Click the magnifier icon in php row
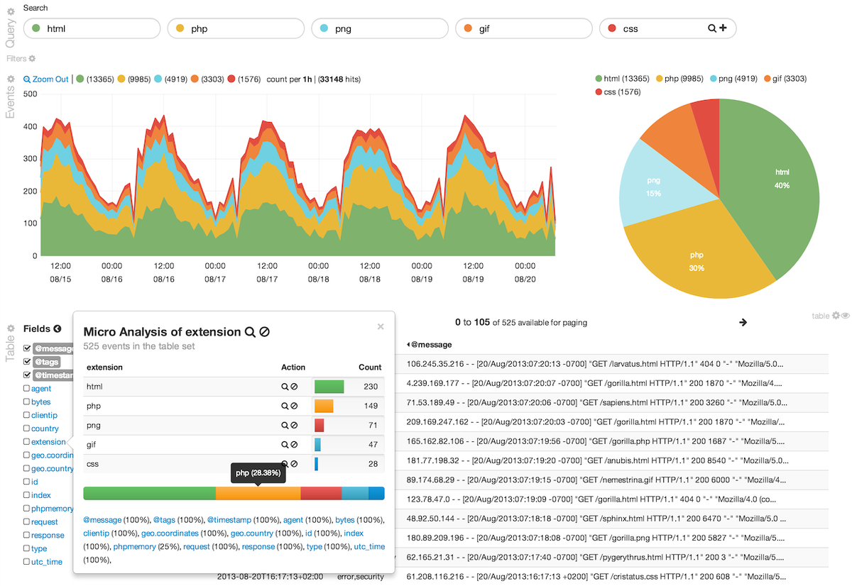 (285, 406)
